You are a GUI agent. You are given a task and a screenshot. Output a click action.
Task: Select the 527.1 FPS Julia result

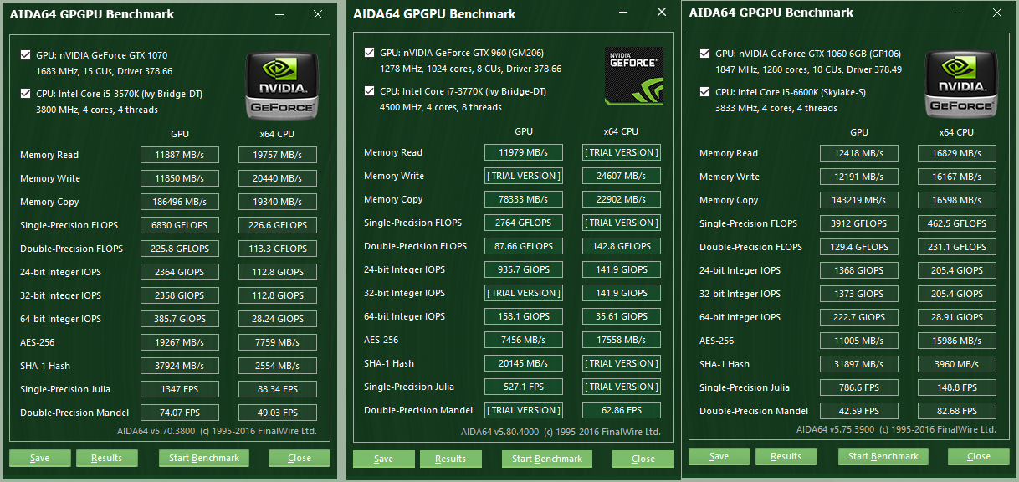[x=524, y=387]
